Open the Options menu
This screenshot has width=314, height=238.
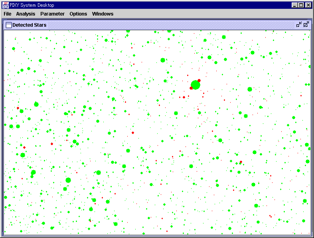click(78, 14)
